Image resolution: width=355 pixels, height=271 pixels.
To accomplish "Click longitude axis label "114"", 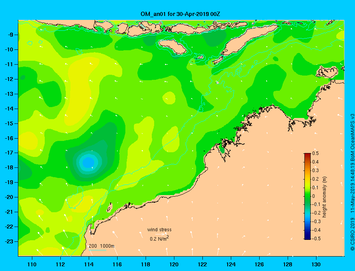I will coord(89,264).
